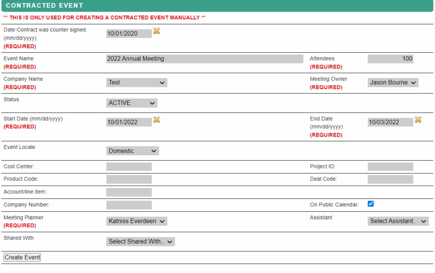The image size is (435, 273).
Task: Select the Project ID text box
Action: [x=390, y=167]
